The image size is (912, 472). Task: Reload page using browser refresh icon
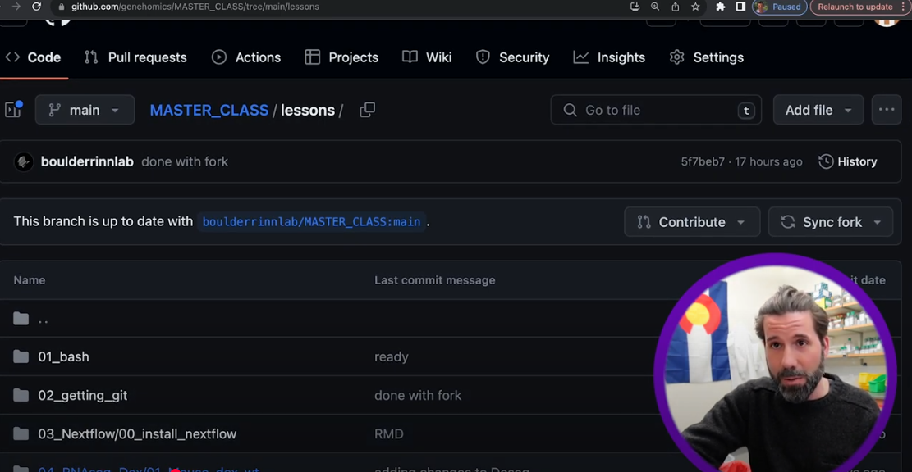coord(36,7)
